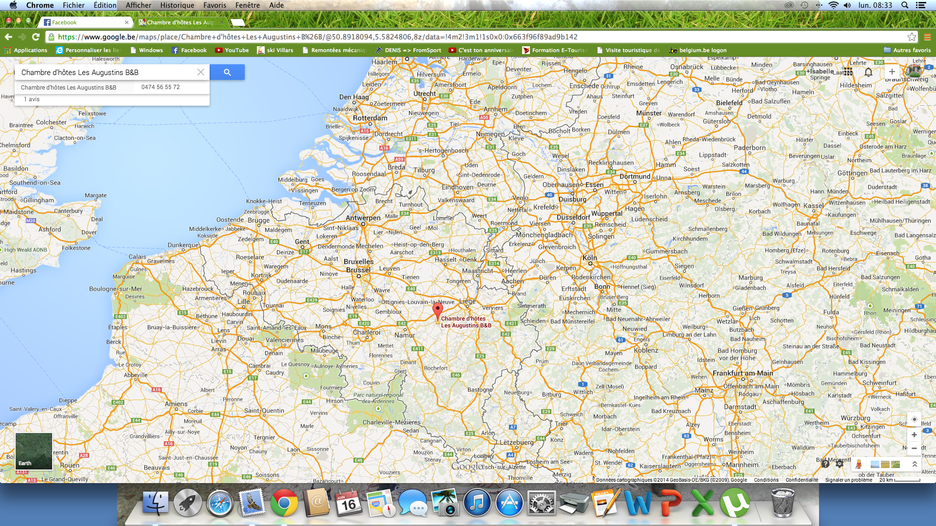Open the Afficher menu

[x=138, y=5]
